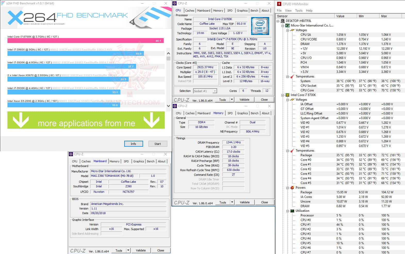
Task: Click the Sensor column header in HWMonitor
Action: (x=305, y=16)
